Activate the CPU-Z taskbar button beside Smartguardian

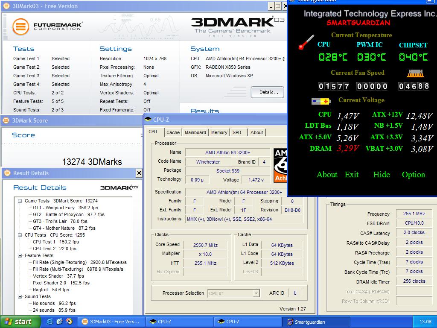pos(248,322)
